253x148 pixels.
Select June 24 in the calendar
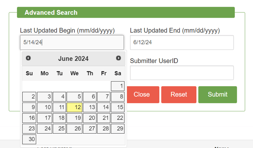tap(45, 128)
